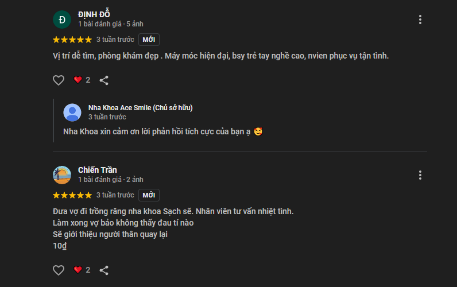Click the smiling emoji in the owner's reply
This screenshot has height=287, width=457.
(258, 131)
